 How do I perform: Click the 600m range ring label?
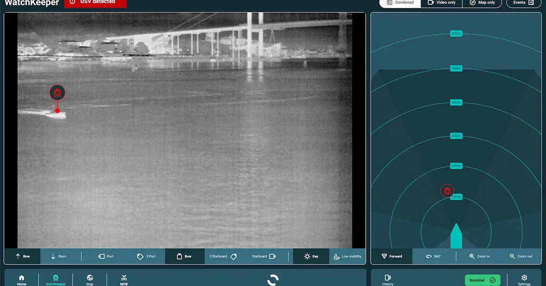click(x=456, y=34)
